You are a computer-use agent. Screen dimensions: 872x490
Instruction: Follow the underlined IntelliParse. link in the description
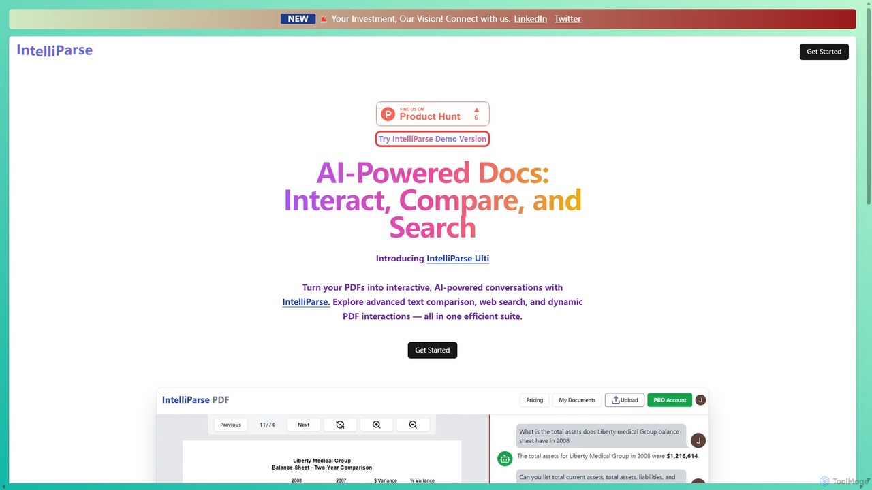[306, 302]
